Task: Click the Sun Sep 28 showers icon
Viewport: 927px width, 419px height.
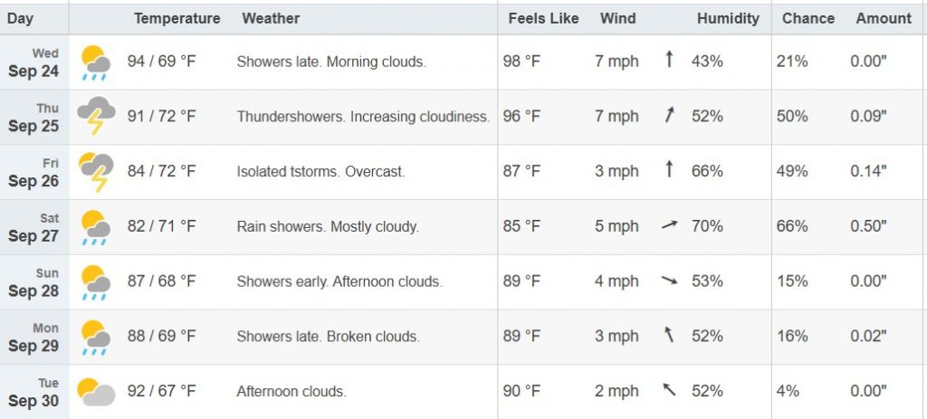Action: pyautogui.click(x=96, y=281)
